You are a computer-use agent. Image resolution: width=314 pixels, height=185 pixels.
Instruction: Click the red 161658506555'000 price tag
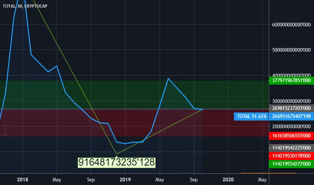click(x=291, y=136)
